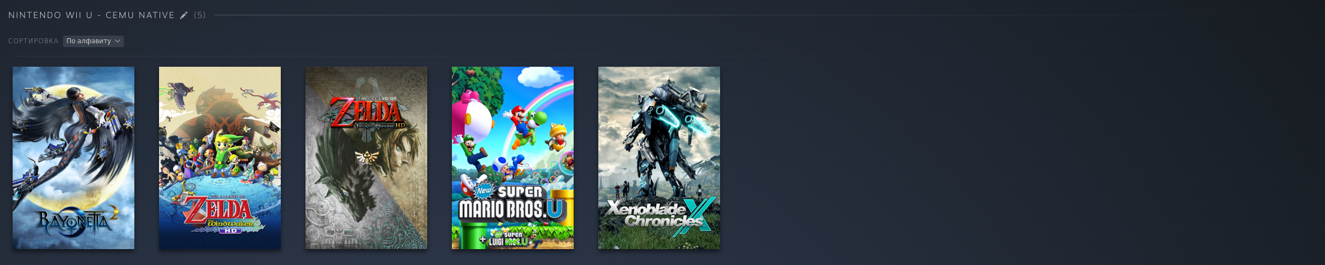Click the Сортировка label
Screen dimensions: 1325x265
tap(33, 41)
